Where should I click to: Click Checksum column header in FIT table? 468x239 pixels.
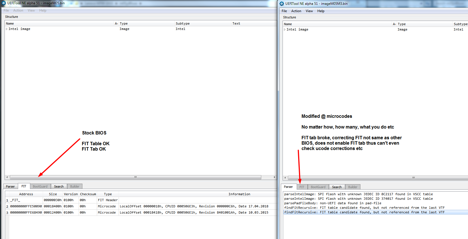click(88, 194)
